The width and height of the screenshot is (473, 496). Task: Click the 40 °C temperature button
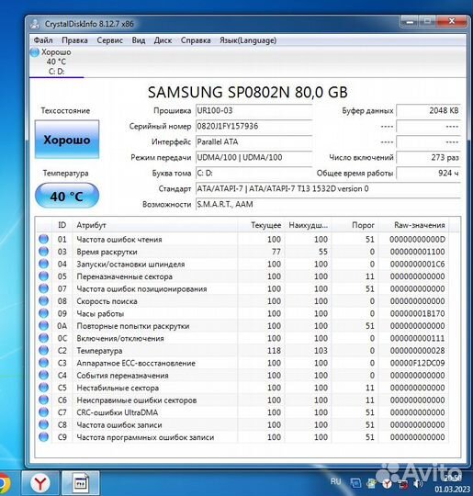click(67, 196)
